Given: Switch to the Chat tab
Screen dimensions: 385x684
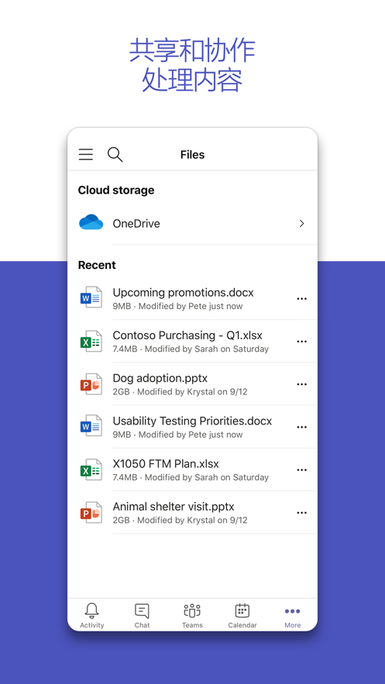Looking at the screenshot, I should [142, 615].
